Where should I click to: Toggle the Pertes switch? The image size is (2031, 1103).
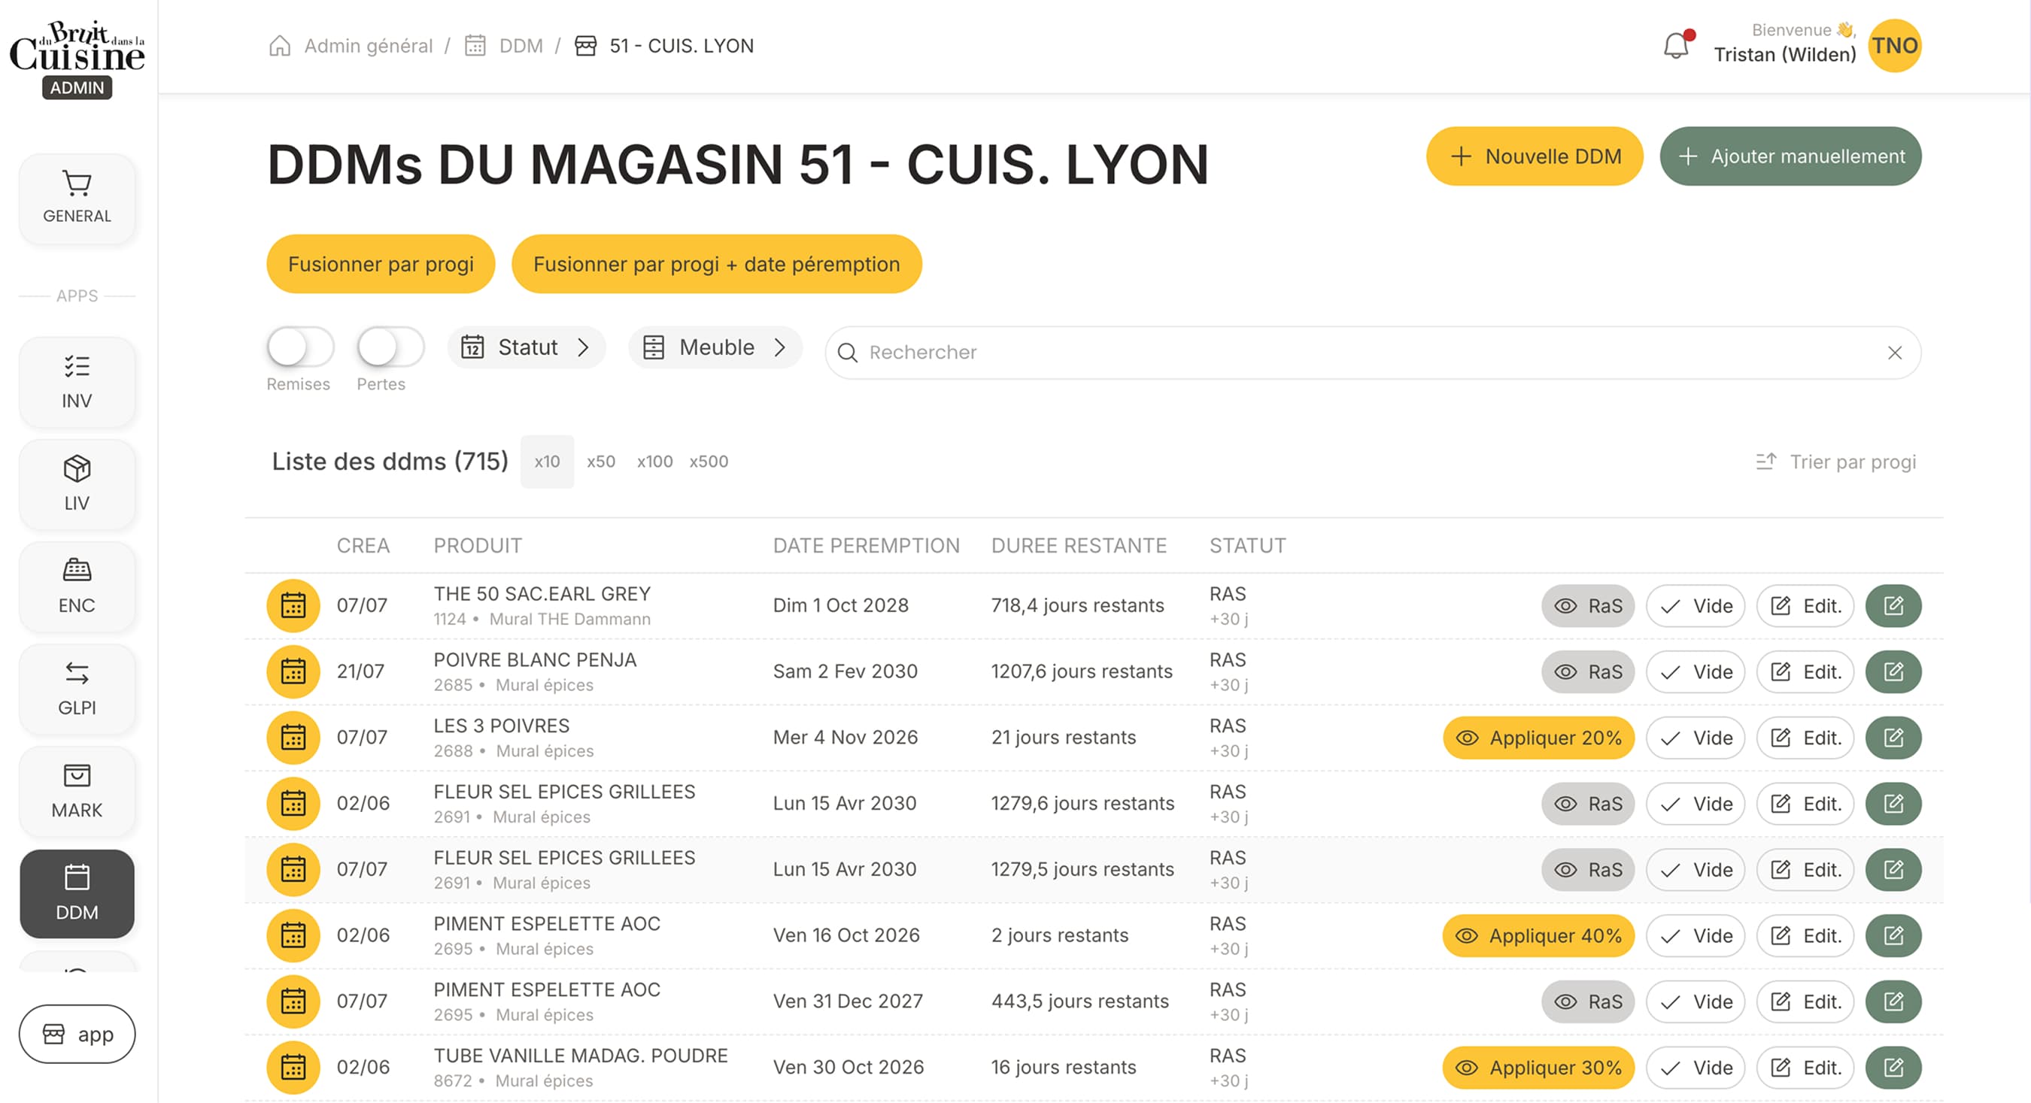tap(391, 347)
